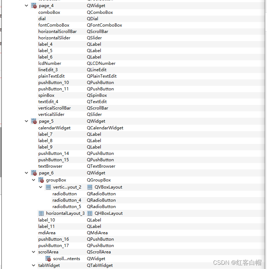The height and width of the screenshot is (269, 267).
Task: Click the vertical layout icon beside vertic...yout_2
Action: [x=48, y=187]
